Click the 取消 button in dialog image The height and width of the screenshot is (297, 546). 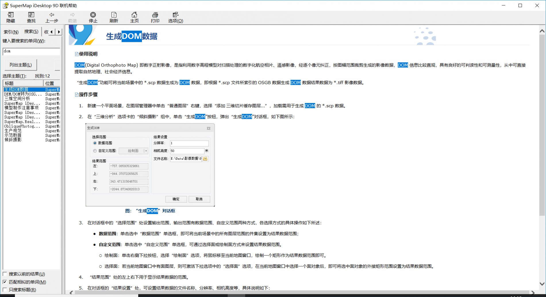[x=199, y=199]
